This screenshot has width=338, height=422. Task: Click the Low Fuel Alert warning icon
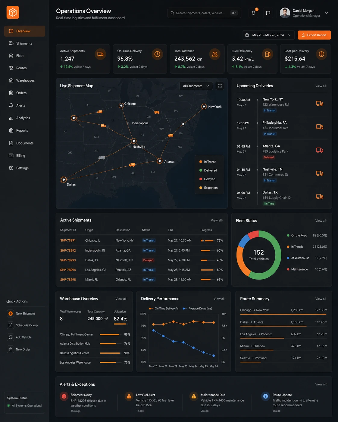129,396
